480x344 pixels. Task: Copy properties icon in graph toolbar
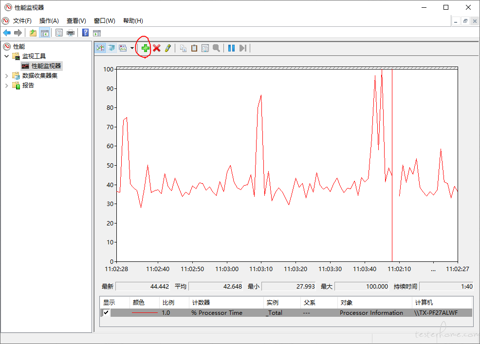pos(183,48)
